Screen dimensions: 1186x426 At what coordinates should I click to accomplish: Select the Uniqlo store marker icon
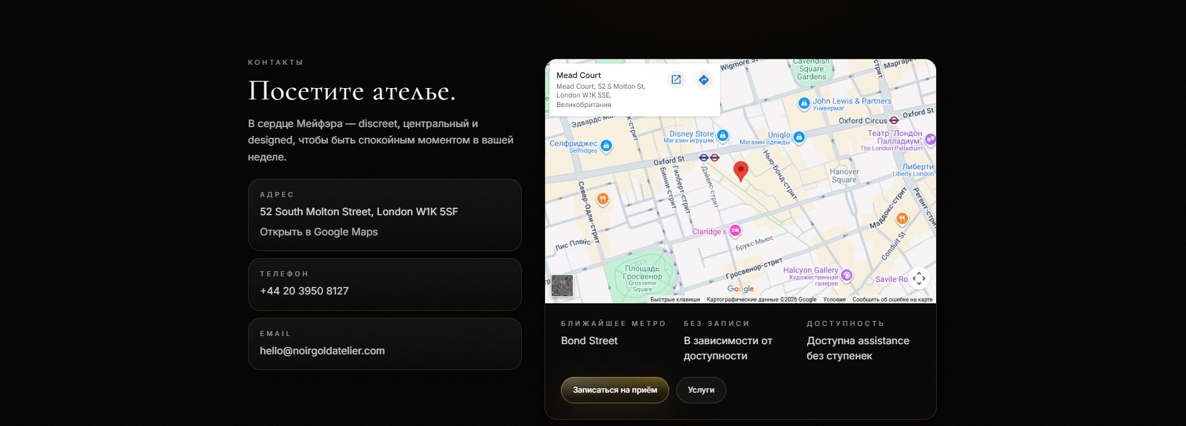799,137
